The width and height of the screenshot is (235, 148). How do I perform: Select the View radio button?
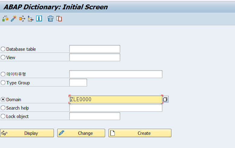click(x=3, y=57)
